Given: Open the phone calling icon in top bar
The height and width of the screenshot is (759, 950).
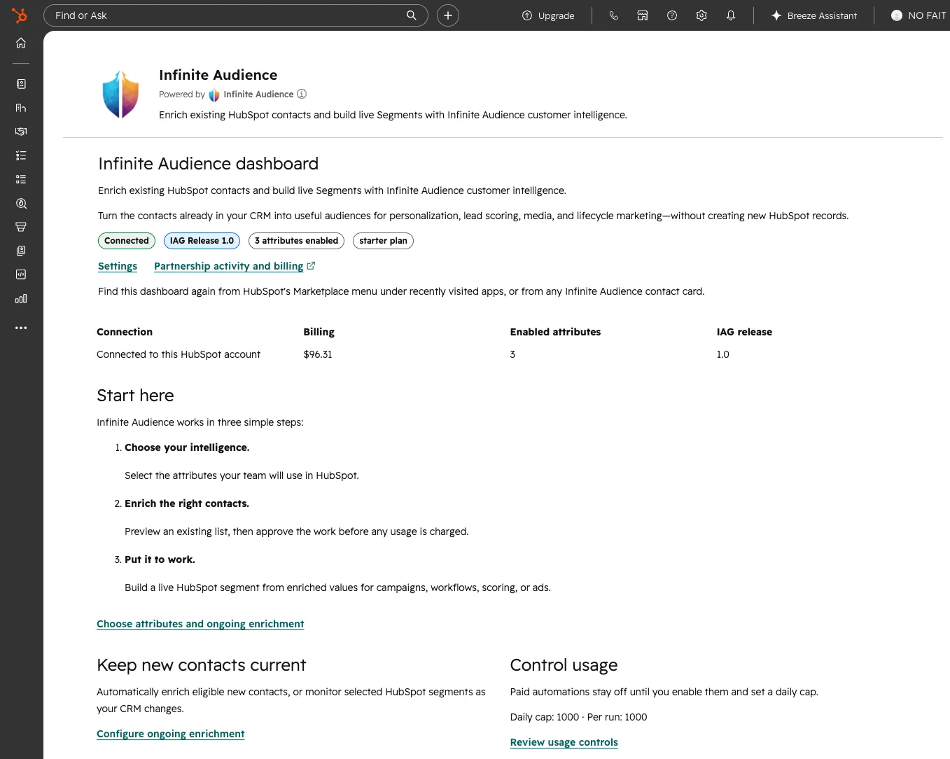Looking at the screenshot, I should (614, 15).
